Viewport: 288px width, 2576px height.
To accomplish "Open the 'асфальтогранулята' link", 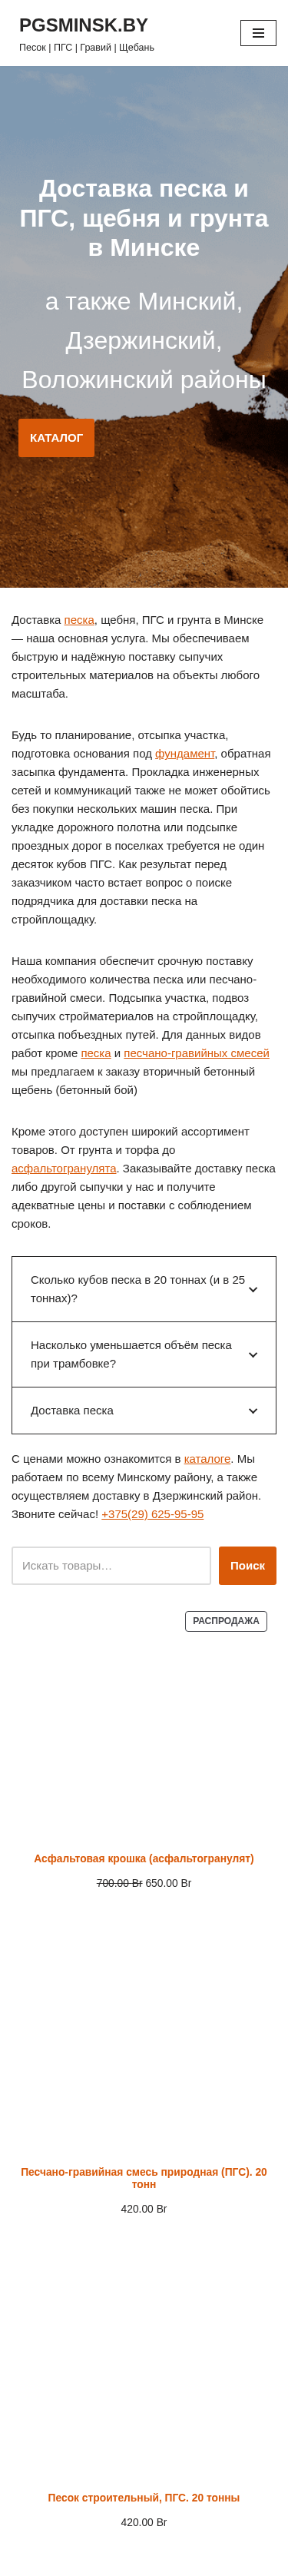I will (64, 1168).
